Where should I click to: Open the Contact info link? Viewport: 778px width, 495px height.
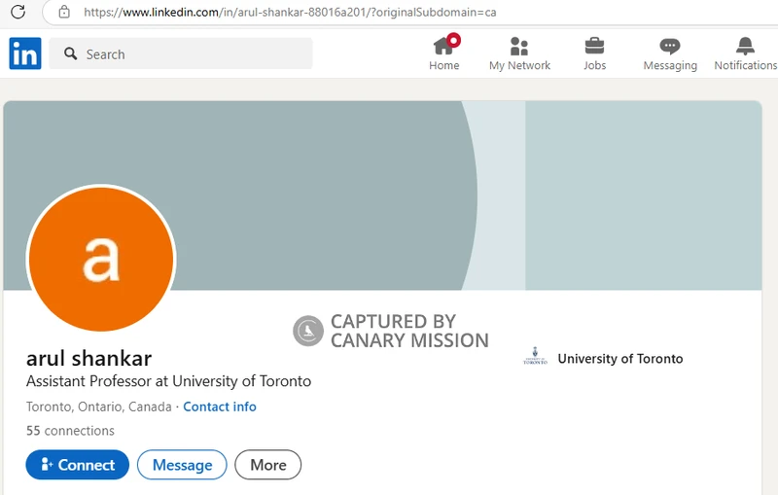click(x=220, y=407)
